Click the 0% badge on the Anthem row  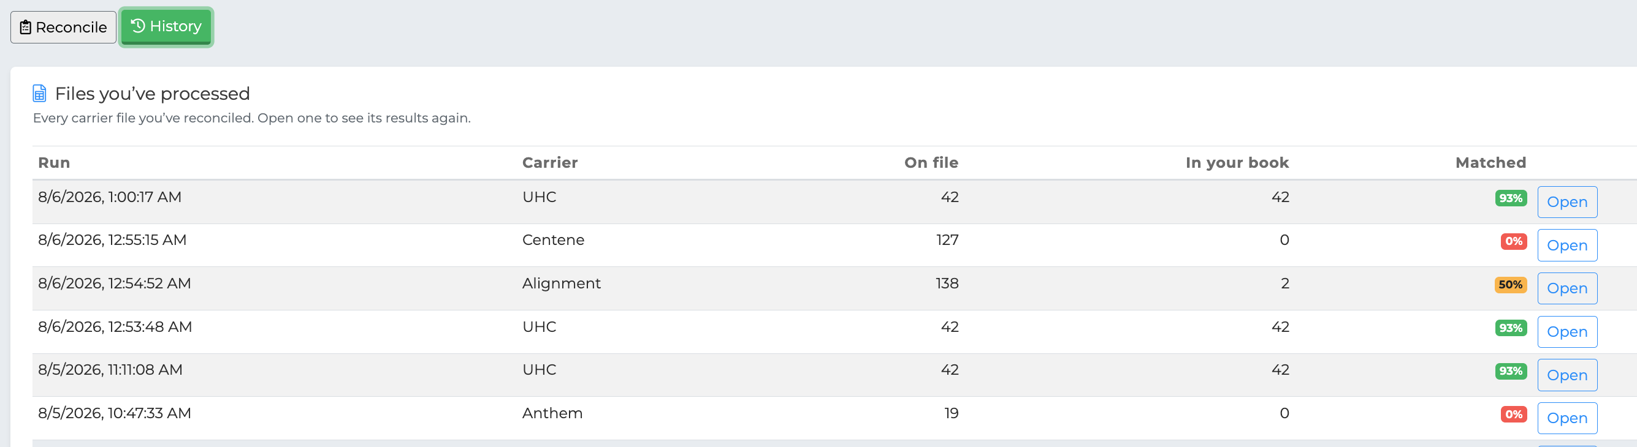1514,414
